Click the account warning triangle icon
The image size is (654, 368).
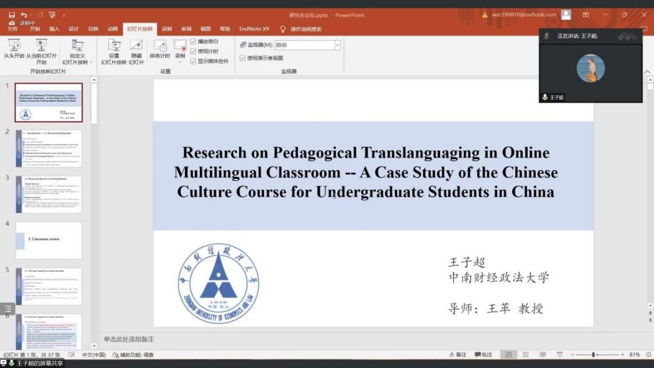[x=485, y=15]
